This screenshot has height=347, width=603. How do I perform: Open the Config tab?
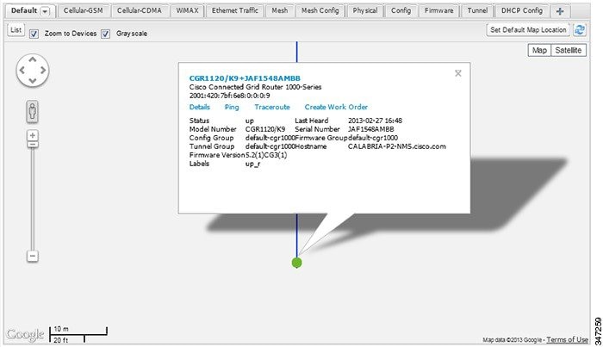coord(401,10)
